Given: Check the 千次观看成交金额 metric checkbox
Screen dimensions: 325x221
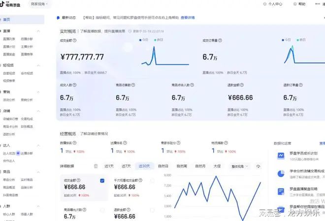Looking at the screenshot, I should tap(152, 181).
